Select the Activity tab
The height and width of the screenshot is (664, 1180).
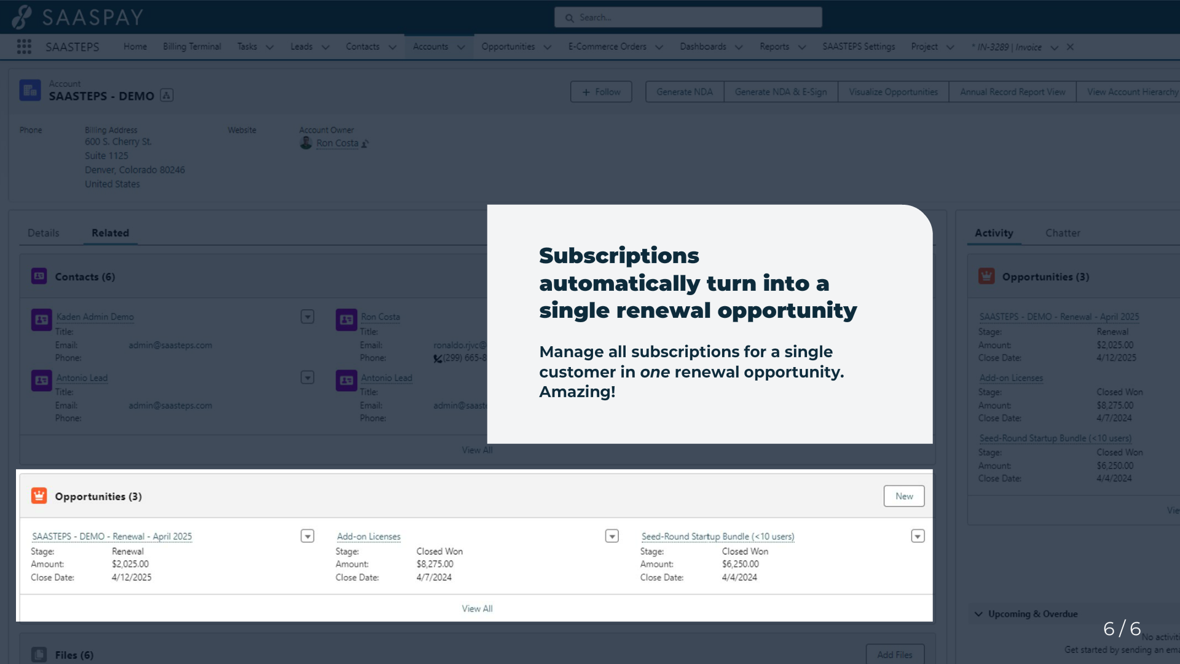click(x=994, y=233)
